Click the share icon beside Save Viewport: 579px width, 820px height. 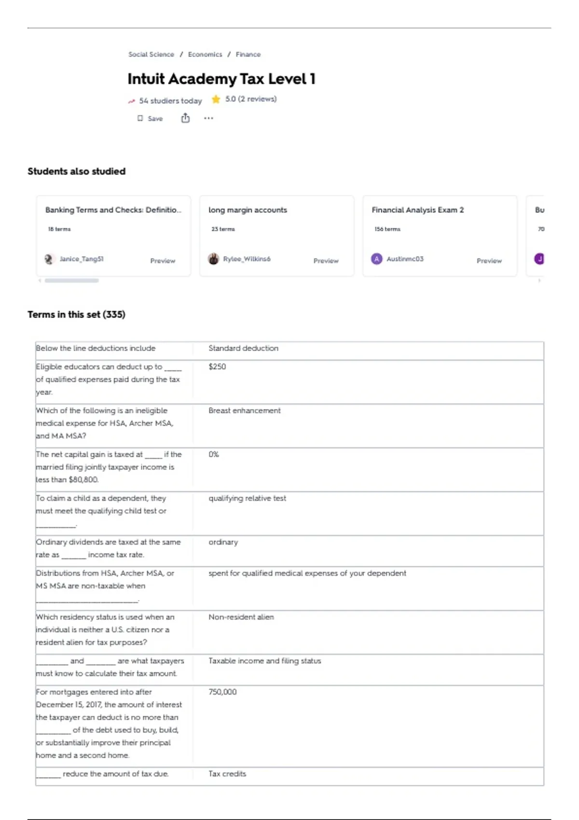[185, 118]
